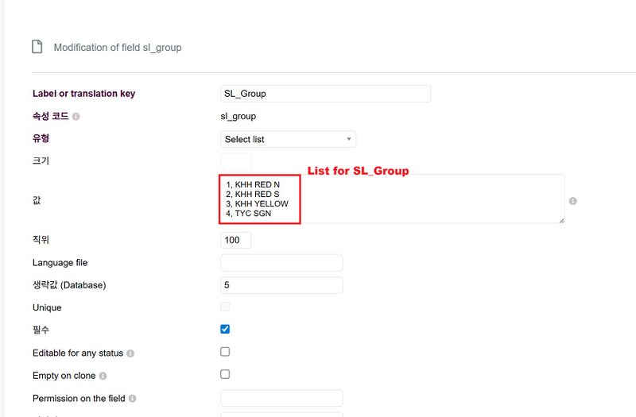This screenshot has width=636, height=417.
Task: Enable Empty on clone checkbox
Action: tap(225, 374)
